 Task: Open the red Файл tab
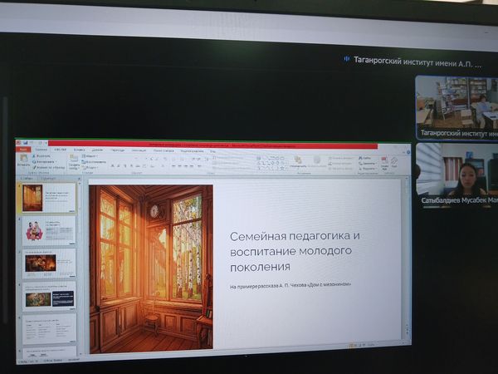tap(23, 149)
